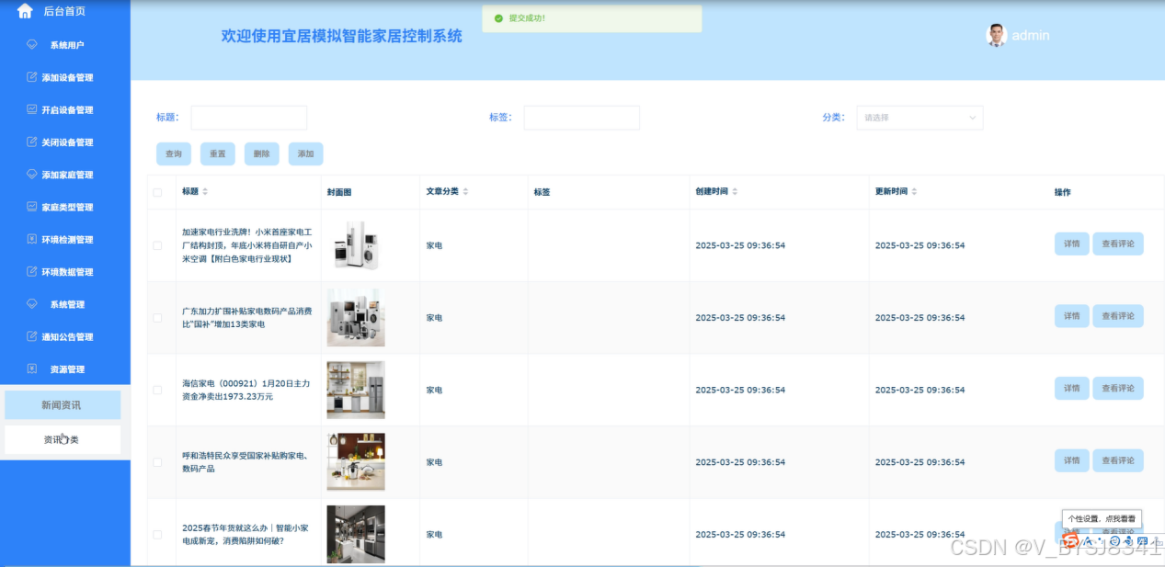Image resolution: width=1165 pixels, height=567 pixels.
Task: Click the admin username label
Action: [x=1031, y=36]
